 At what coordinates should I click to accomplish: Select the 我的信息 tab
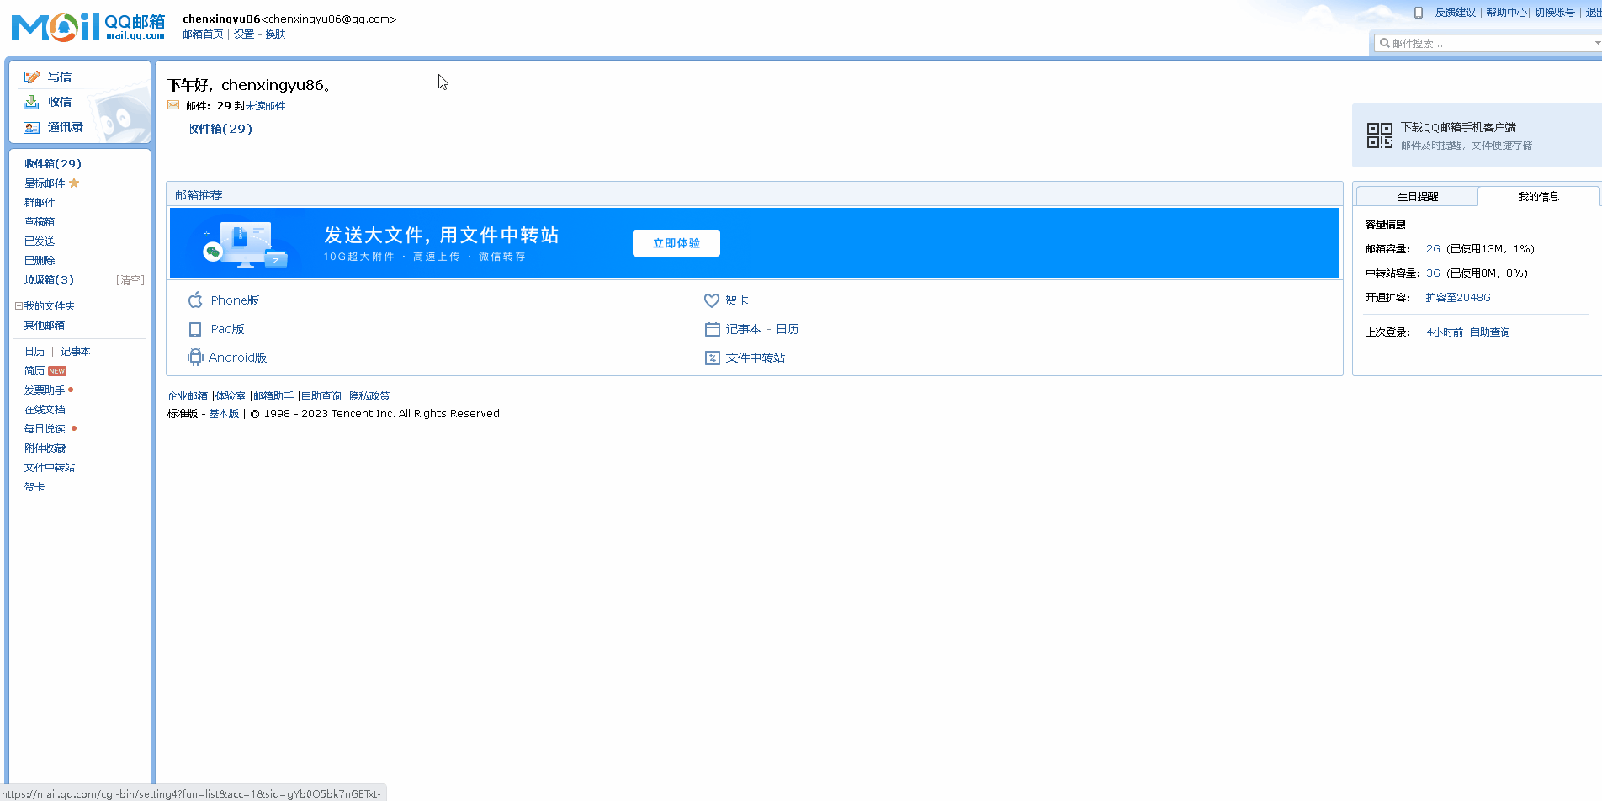pyautogui.click(x=1538, y=196)
